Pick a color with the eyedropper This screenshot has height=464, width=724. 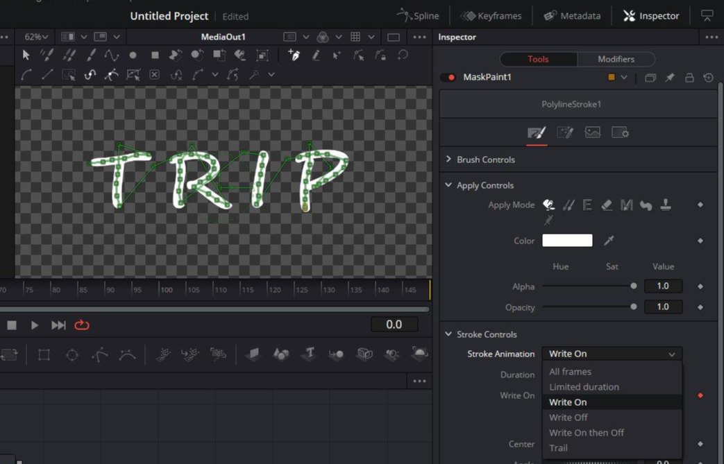609,240
